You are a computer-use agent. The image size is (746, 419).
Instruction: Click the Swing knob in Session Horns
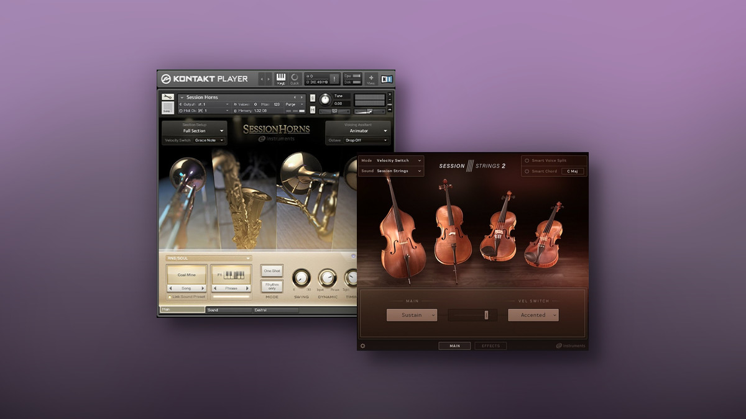tap(301, 278)
